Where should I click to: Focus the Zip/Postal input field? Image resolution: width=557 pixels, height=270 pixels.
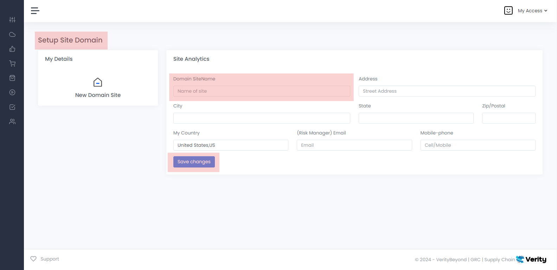509,118
